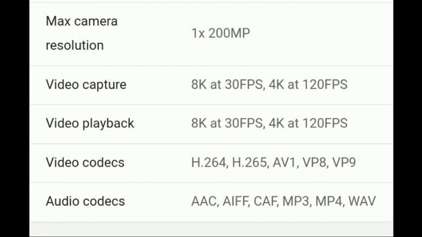
Task: Click 'MP3' in the audio codecs list
Action: 295,201
